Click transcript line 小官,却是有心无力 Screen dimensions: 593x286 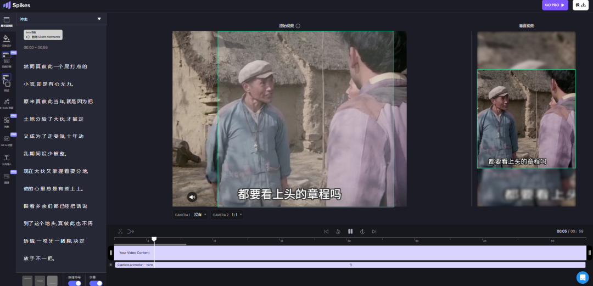pos(48,84)
